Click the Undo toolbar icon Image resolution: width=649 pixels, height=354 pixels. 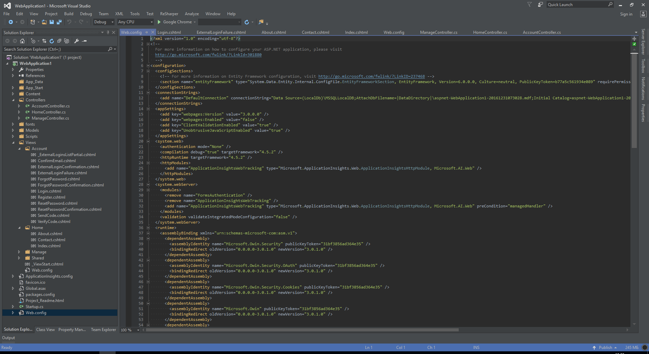[x=69, y=22]
